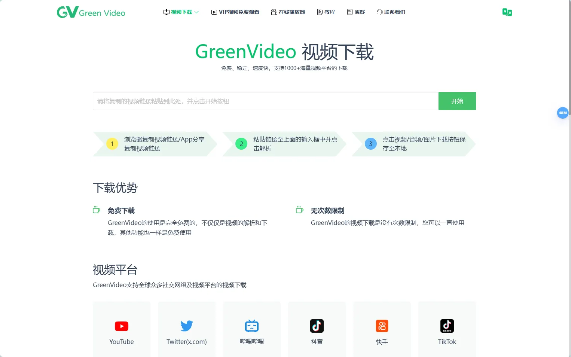Open the YouTube platform card label
Viewport: 571px width, 357px height.
(122, 342)
